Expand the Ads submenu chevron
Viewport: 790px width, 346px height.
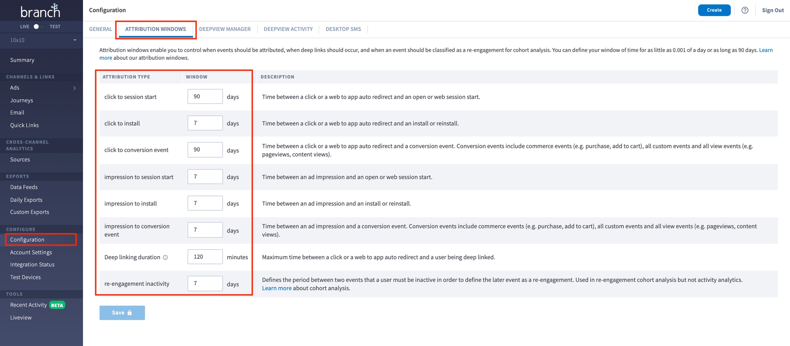(74, 88)
